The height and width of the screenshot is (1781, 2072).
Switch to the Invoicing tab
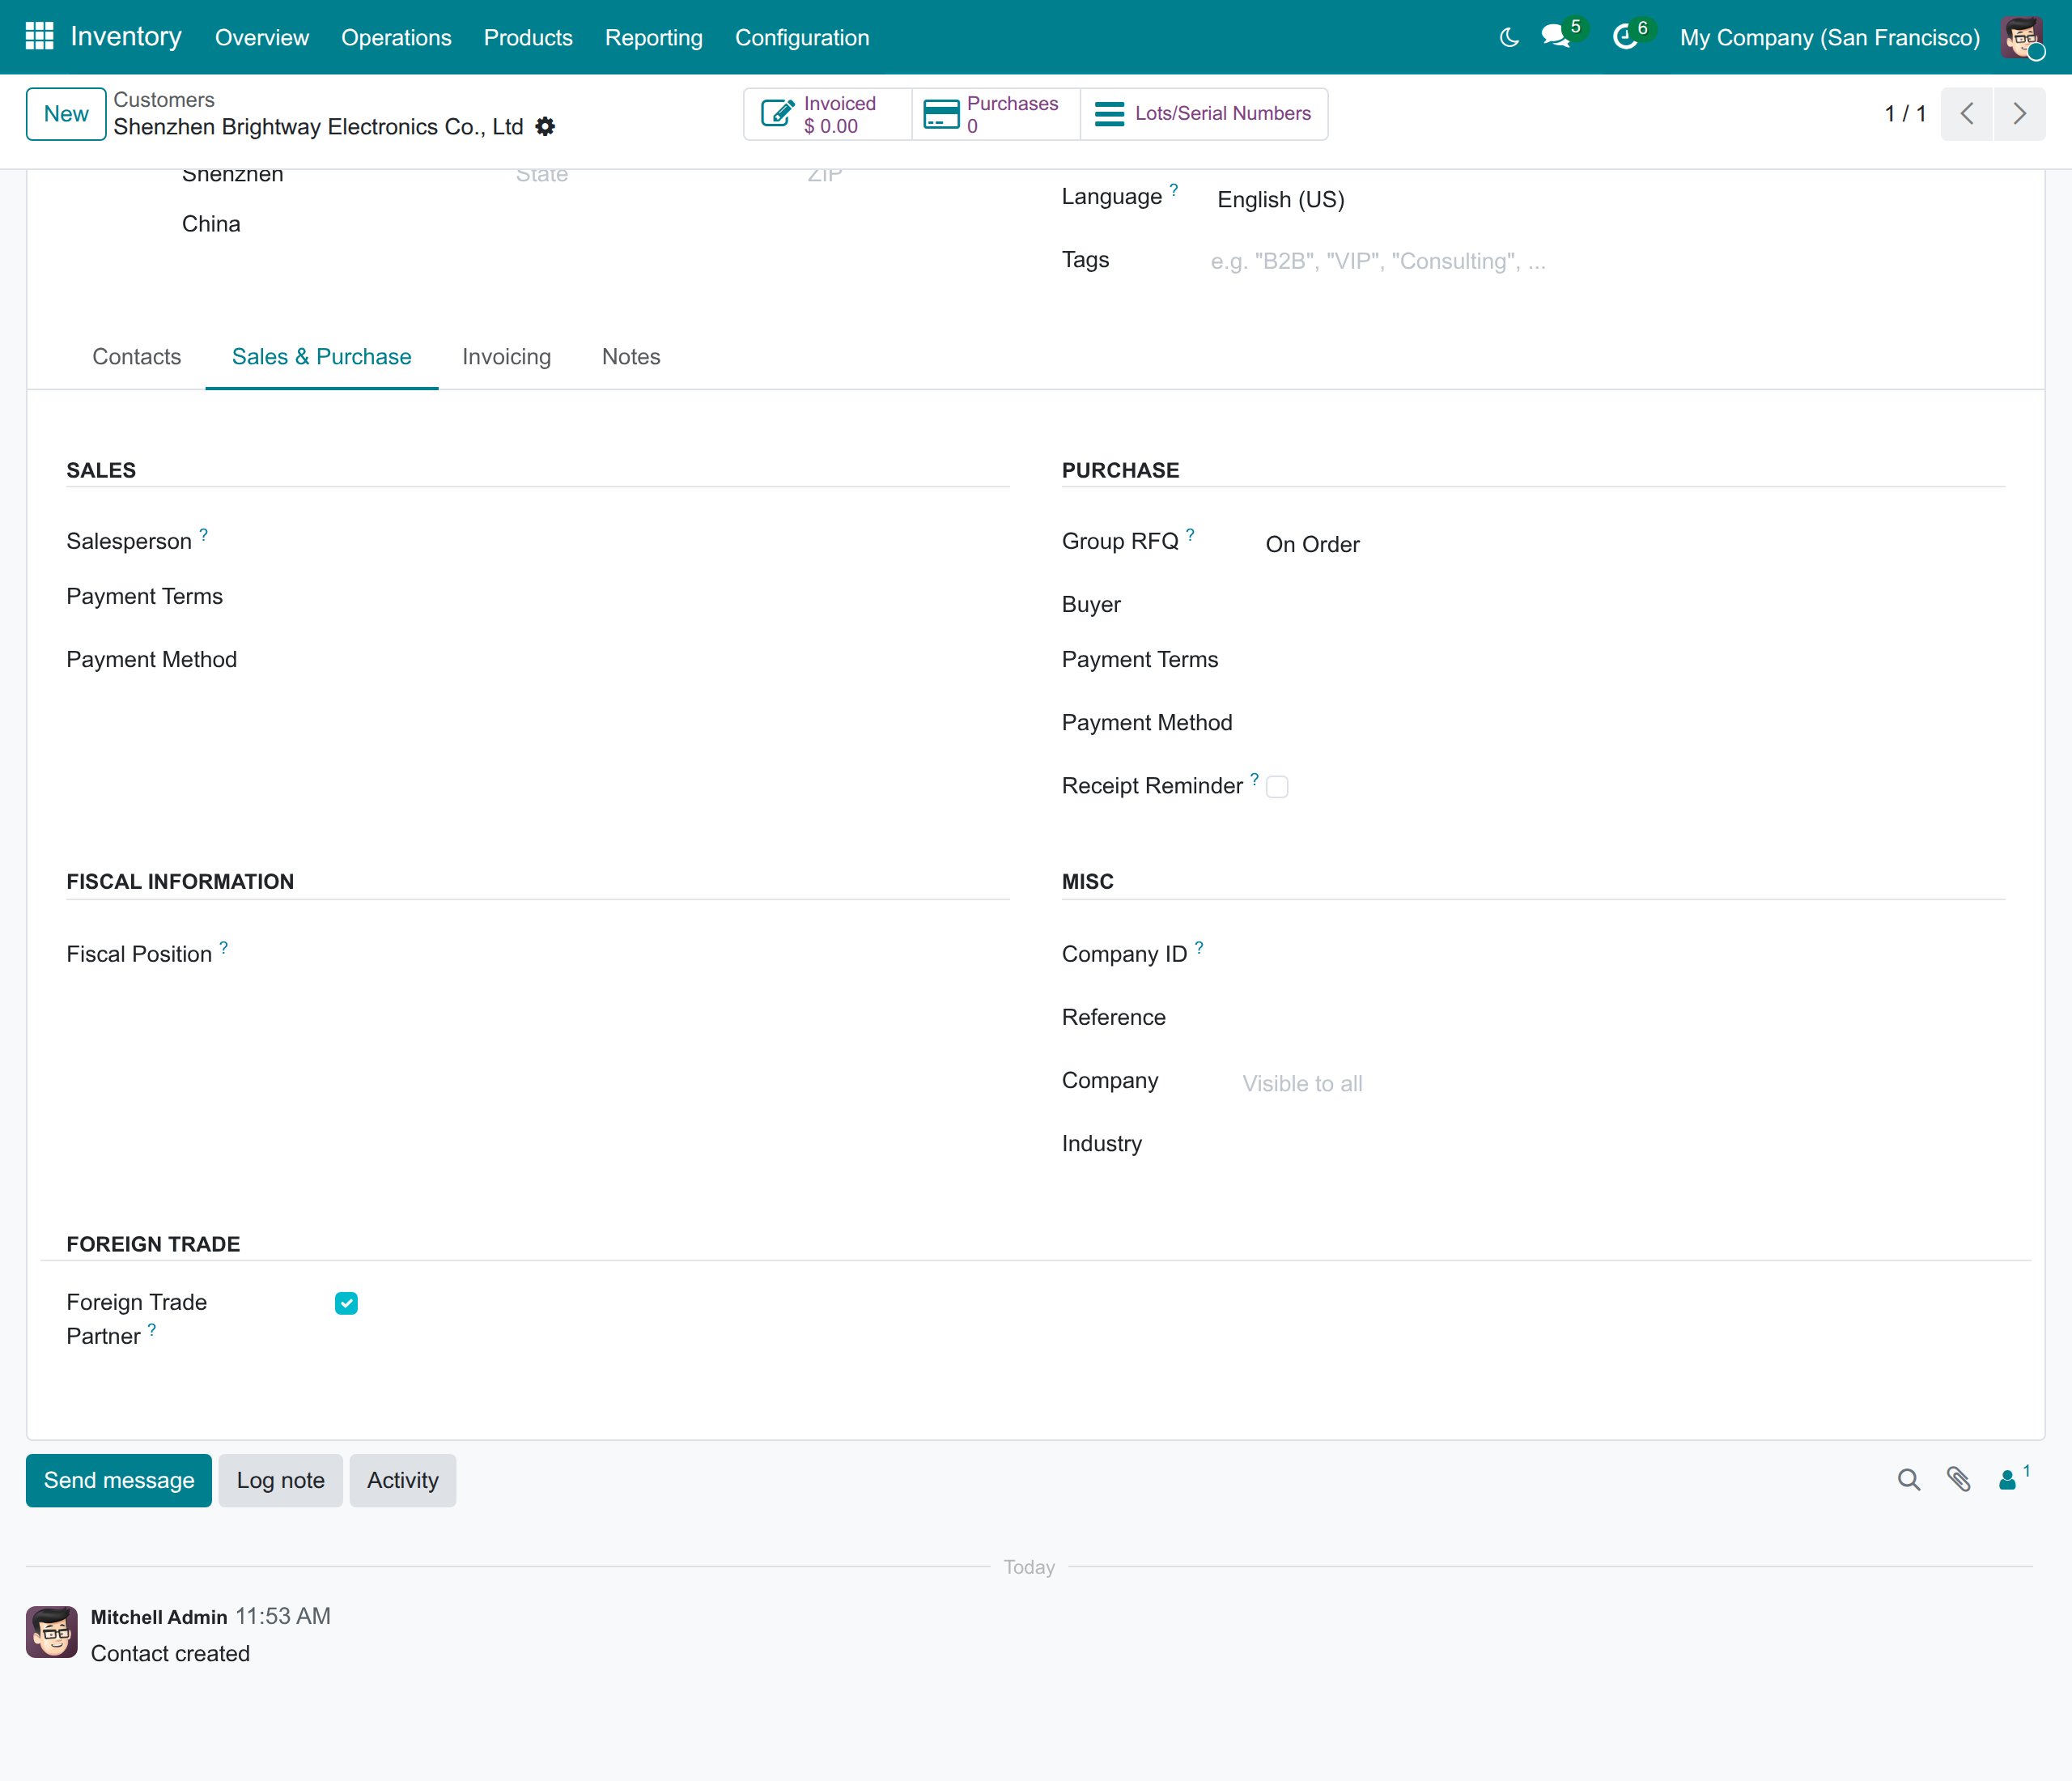(507, 357)
